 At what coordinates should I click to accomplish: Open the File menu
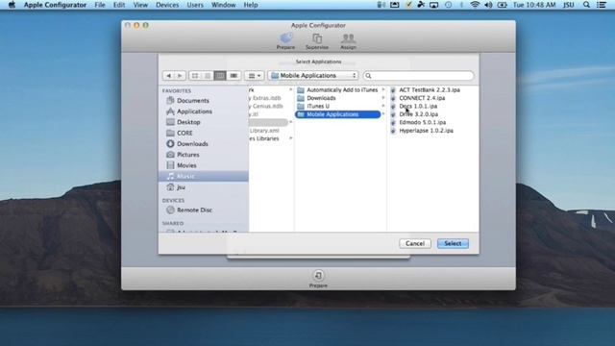click(100, 5)
